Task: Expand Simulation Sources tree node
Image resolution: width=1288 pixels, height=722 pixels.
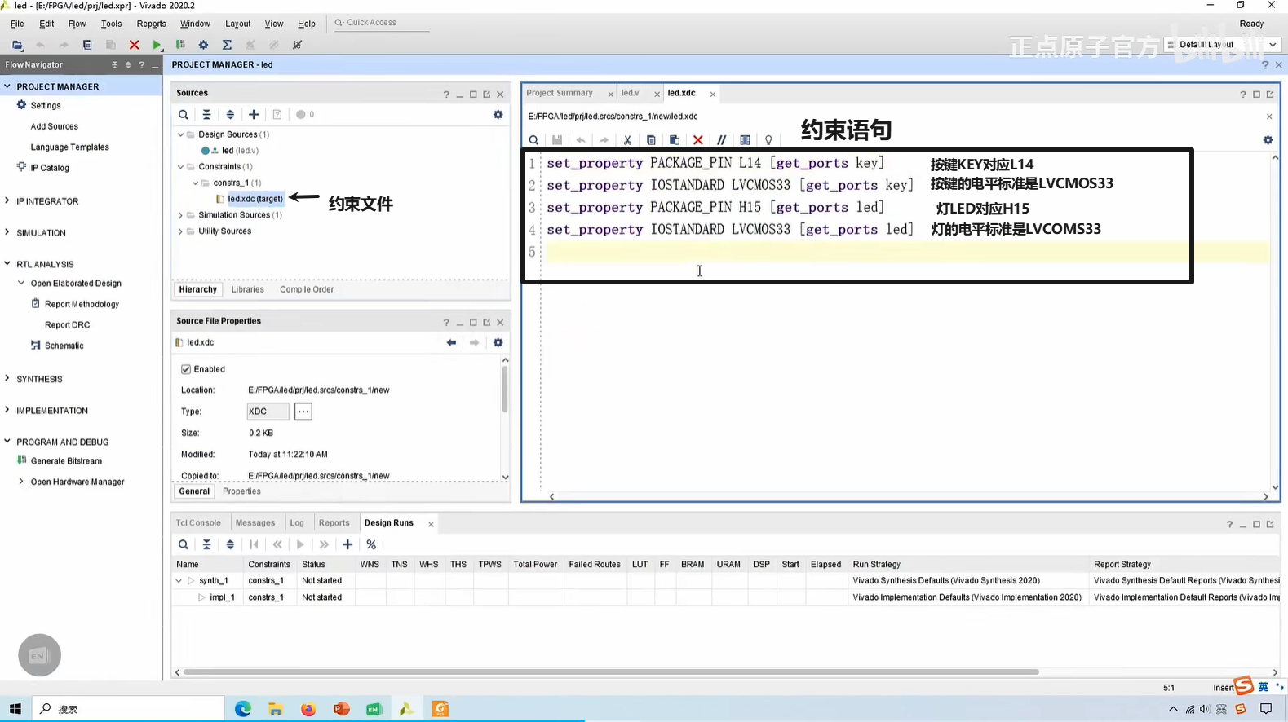Action: click(x=181, y=215)
